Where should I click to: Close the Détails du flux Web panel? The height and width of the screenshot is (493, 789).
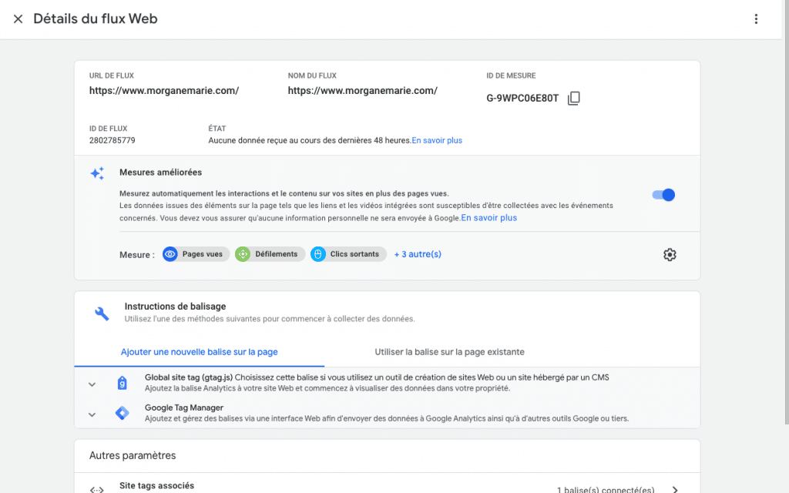[18, 19]
